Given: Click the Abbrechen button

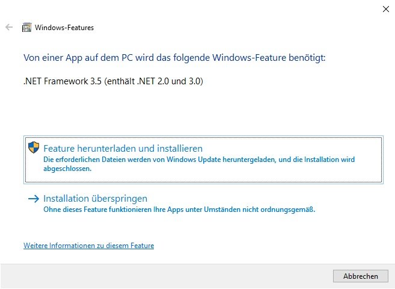Looking at the screenshot, I should tap(361, 276).
